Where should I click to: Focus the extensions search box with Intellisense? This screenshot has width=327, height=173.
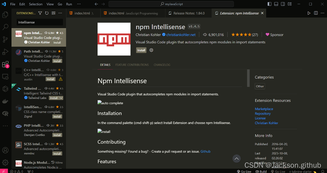coord(40,22)
